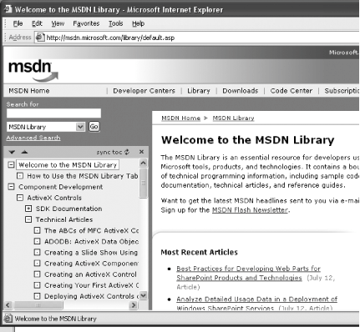
Task: Select Welcome to the MSDN Library tree item
Action: point(68,165)
